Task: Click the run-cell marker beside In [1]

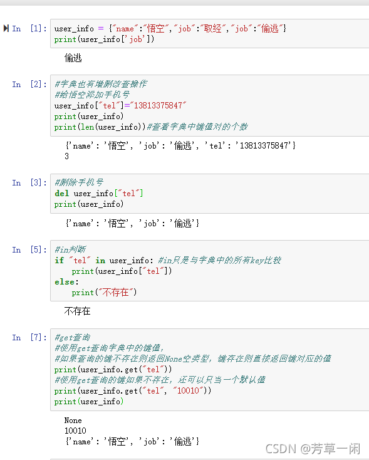Action: pyautogui.click(x=6, y=28)
